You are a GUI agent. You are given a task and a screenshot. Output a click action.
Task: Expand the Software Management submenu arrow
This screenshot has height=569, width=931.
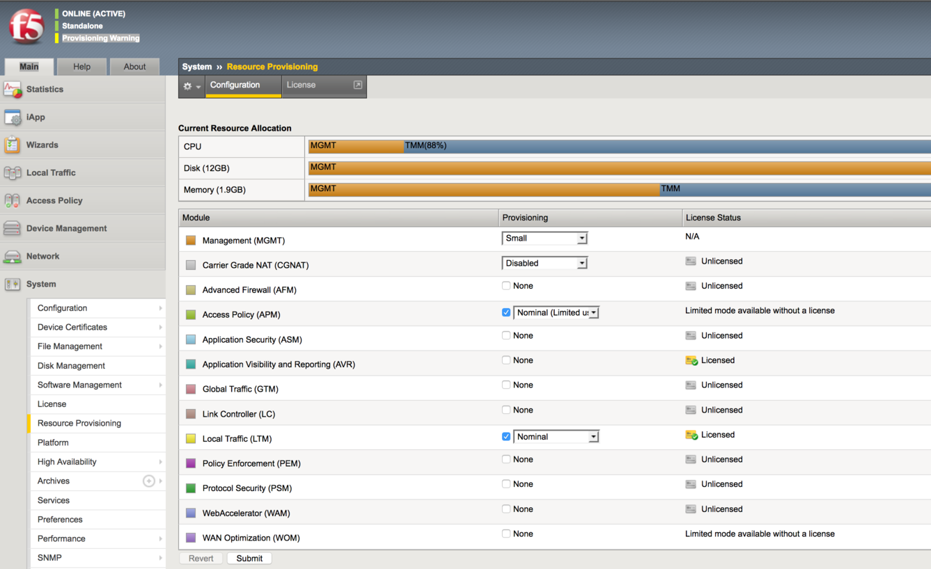160,385
